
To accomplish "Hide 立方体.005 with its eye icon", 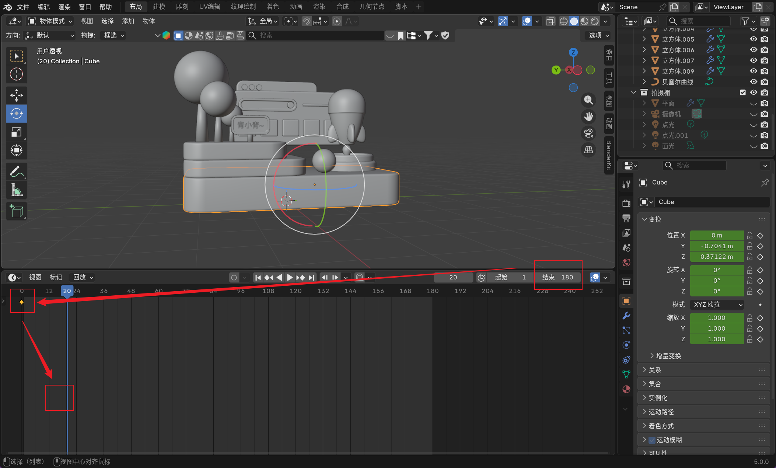I will 754,39.
